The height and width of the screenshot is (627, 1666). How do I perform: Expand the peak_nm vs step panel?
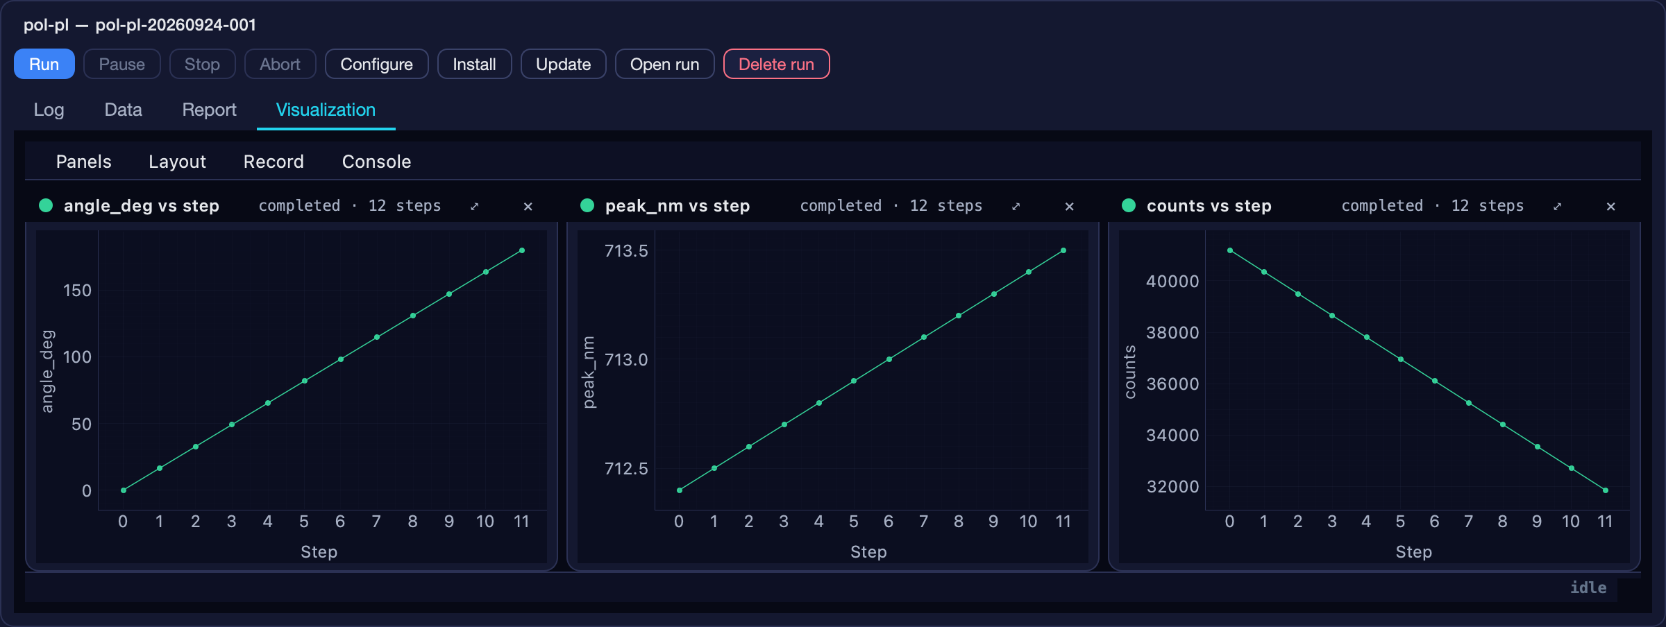pos(1016,206)
